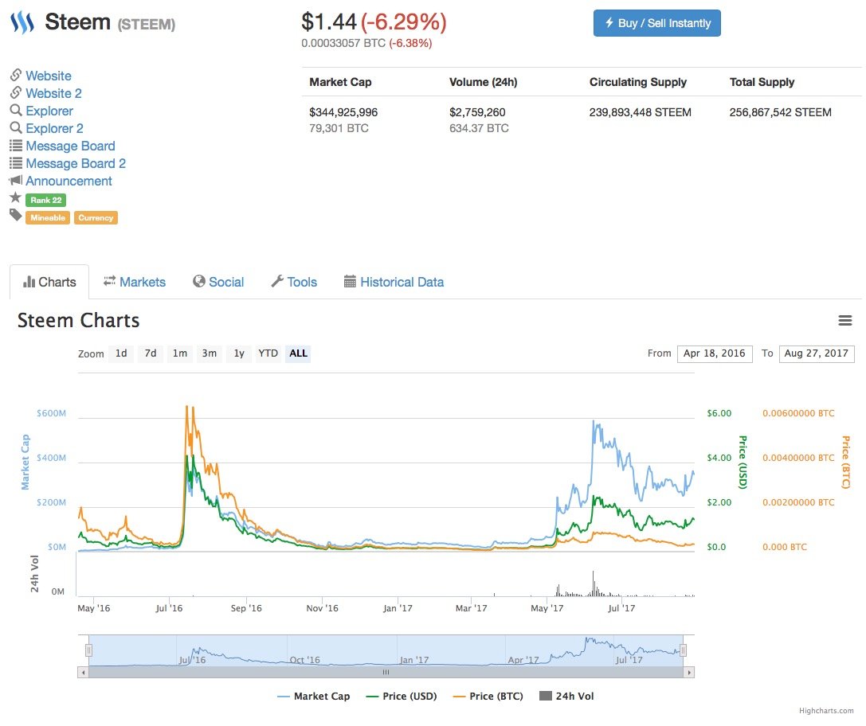This screenshot has height=726, width=866.
Task: Set chart zoom to 3m
Action: 210,353
